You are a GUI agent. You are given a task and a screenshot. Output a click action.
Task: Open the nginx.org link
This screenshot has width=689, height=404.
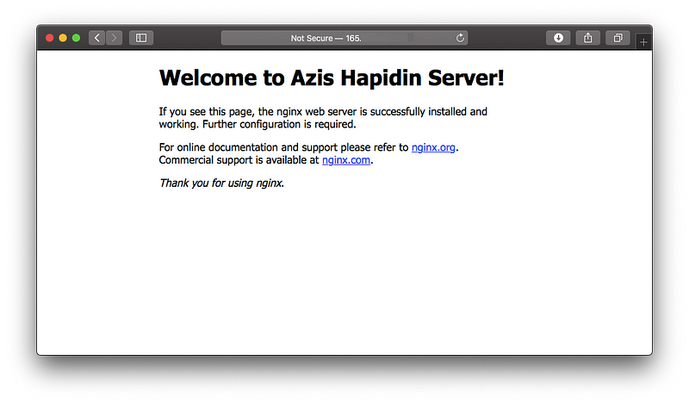[433, 147]
